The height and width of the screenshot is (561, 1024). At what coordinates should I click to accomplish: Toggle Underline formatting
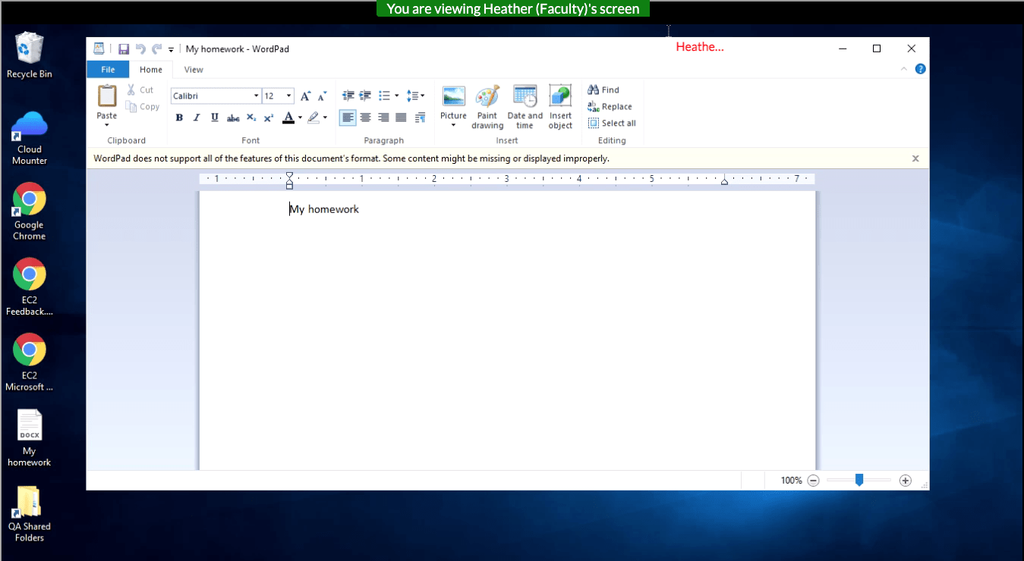(x=215, y=118)
